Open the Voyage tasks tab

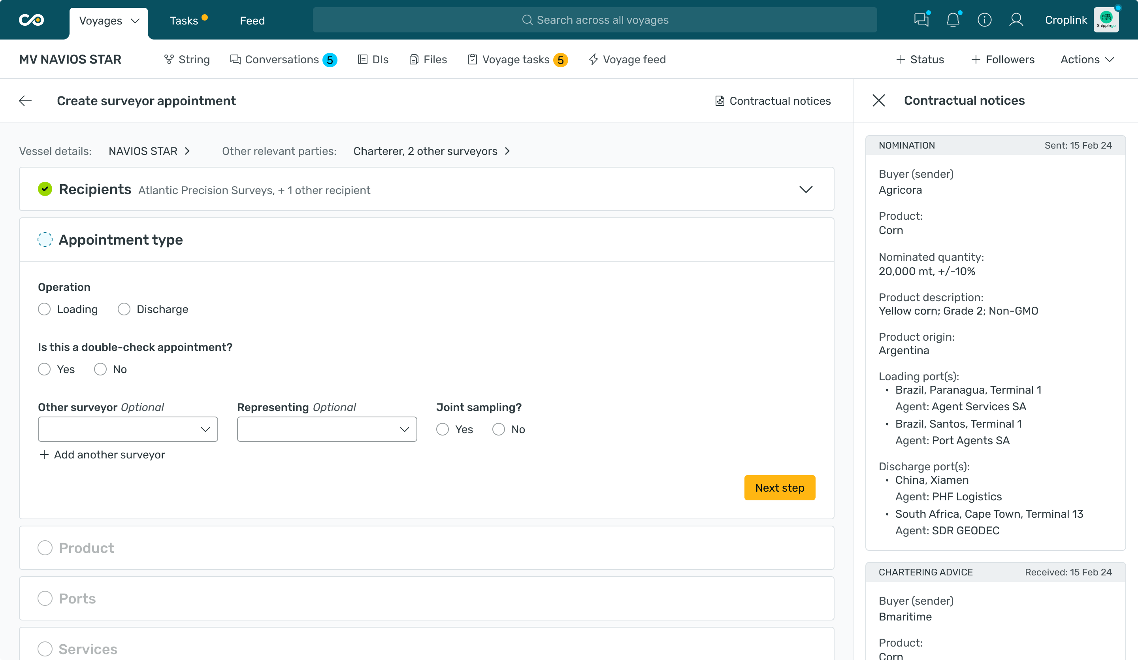(x=516, y=60)
